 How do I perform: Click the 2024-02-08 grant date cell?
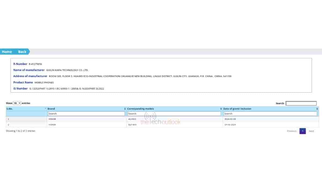[230, 119]
